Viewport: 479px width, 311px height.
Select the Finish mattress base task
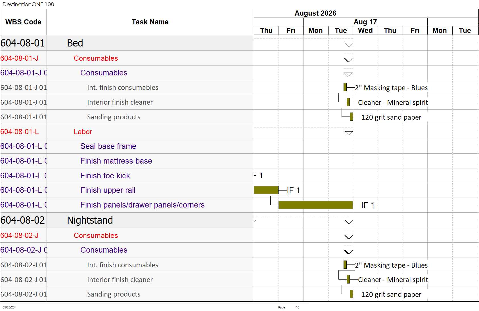click(116, 161)
